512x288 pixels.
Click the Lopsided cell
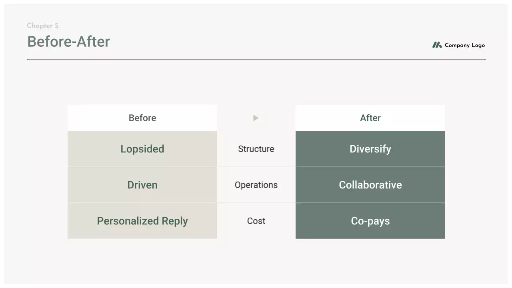[142, 149]
